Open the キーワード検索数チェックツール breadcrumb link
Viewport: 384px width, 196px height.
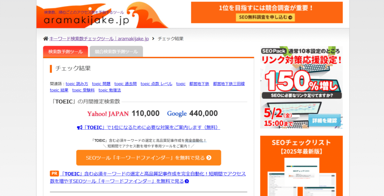pos(99,39)
